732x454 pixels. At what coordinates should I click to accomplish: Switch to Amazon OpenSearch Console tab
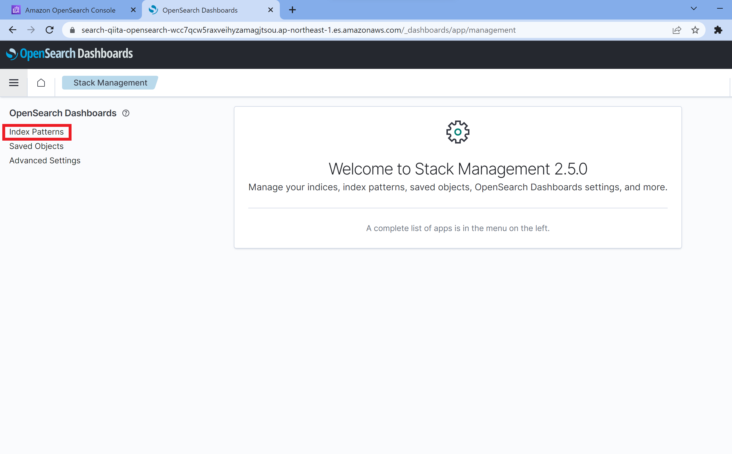[x=70, y=10]
